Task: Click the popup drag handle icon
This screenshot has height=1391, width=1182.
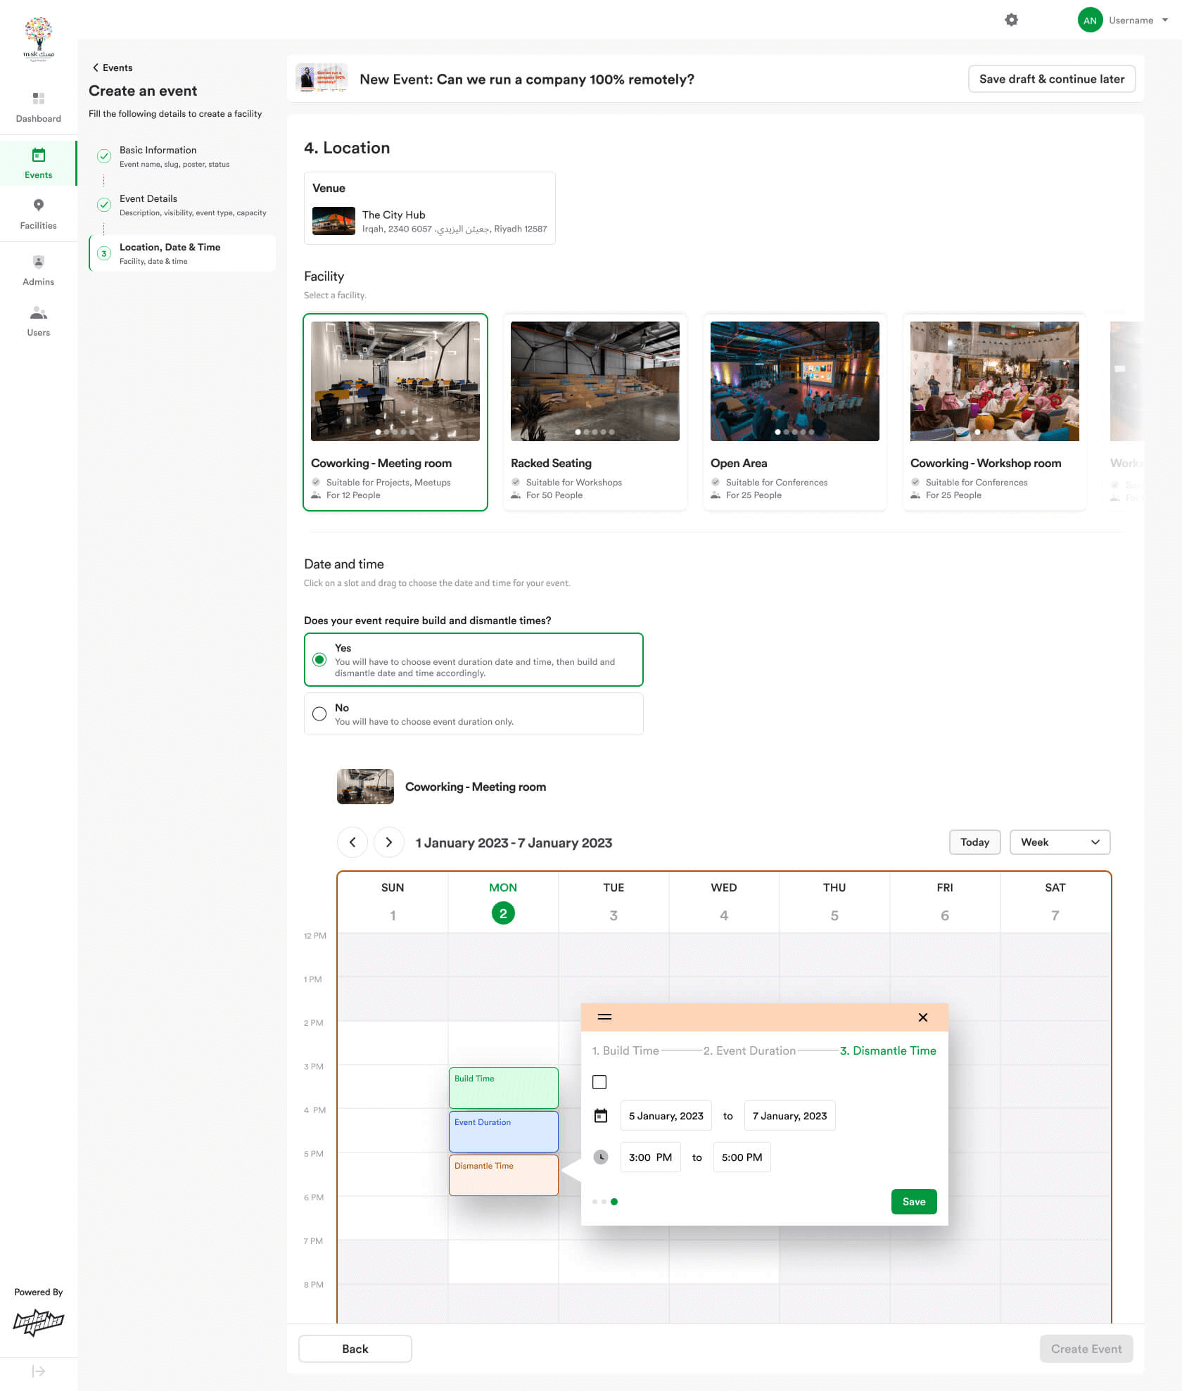Action: (604, 1017)
